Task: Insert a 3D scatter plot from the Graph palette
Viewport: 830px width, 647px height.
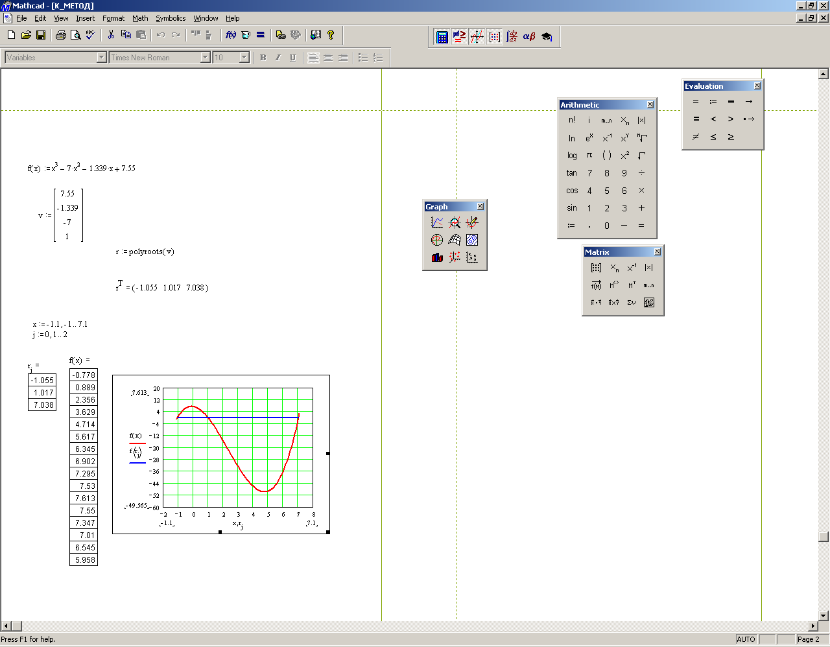Action: coord(455,257)
